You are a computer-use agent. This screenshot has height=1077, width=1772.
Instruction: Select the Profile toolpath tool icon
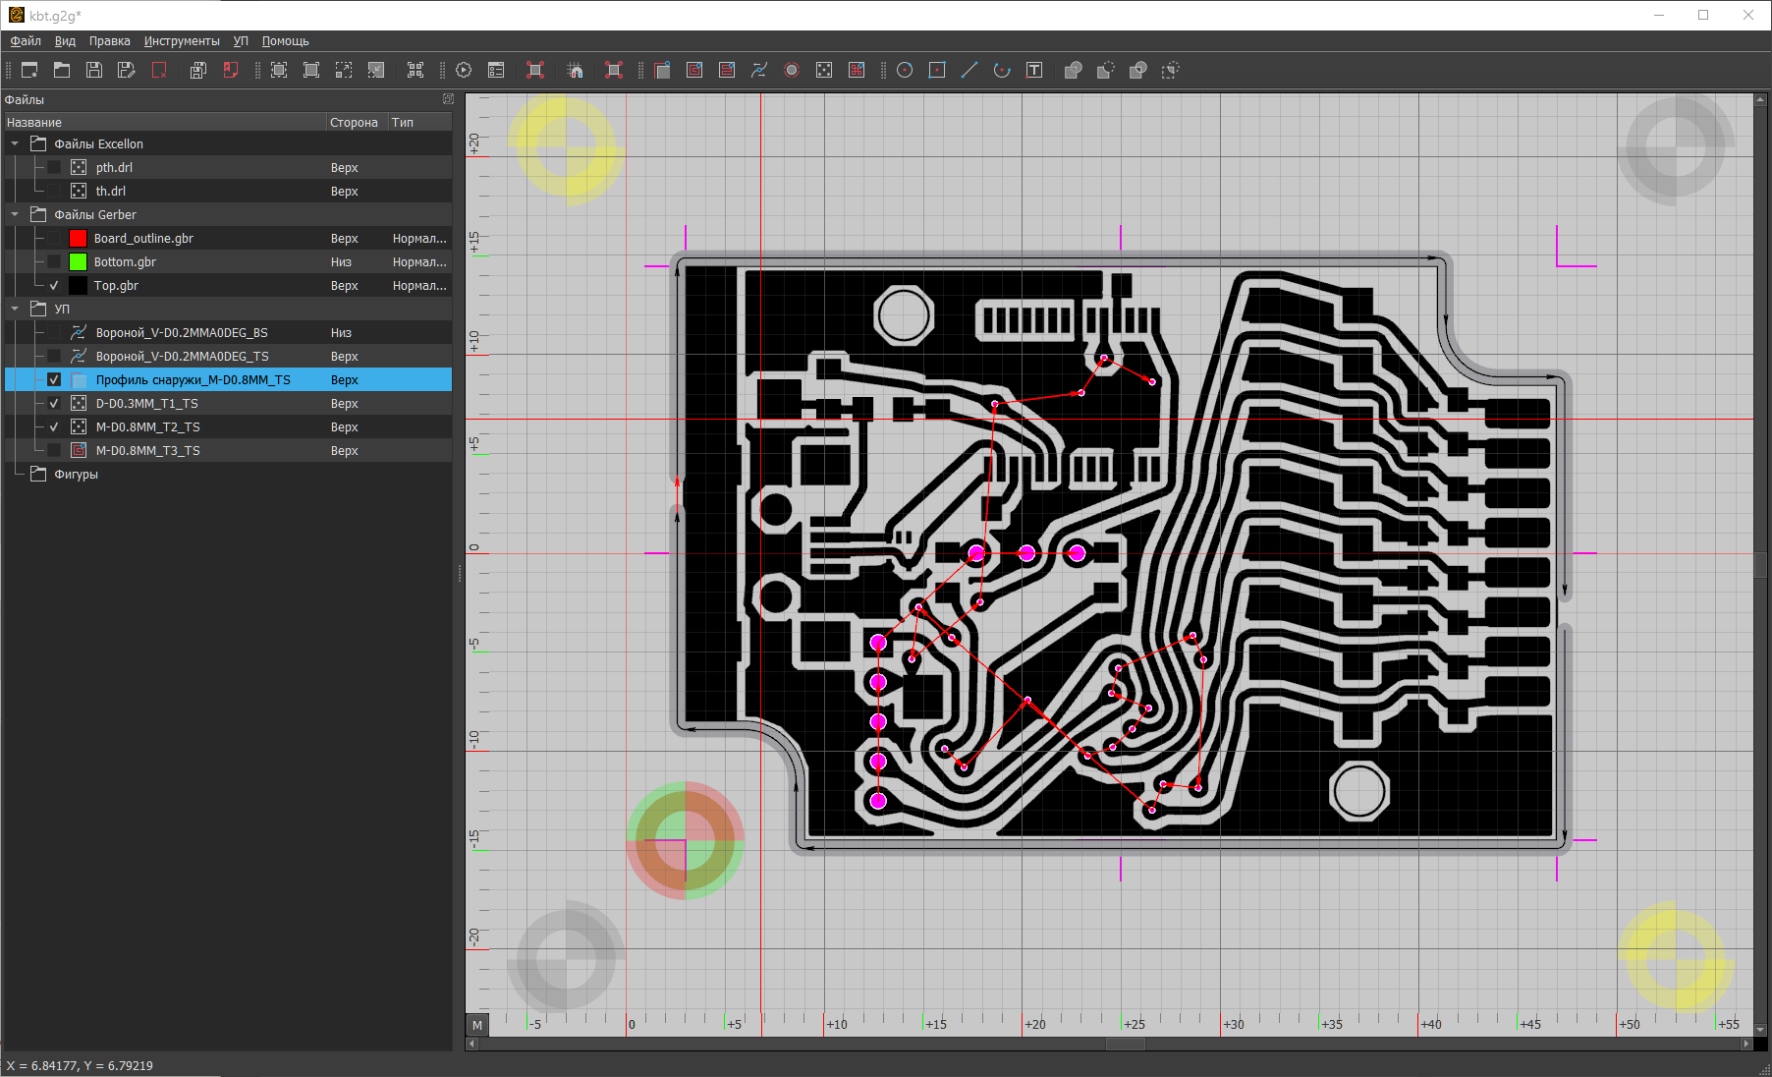[x=662, y=70]
